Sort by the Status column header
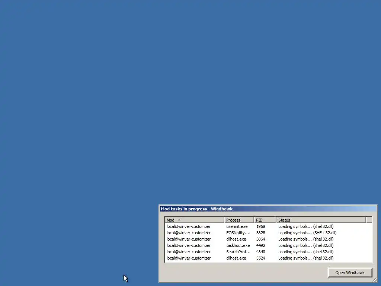381x286 pixels. (321, 220)
